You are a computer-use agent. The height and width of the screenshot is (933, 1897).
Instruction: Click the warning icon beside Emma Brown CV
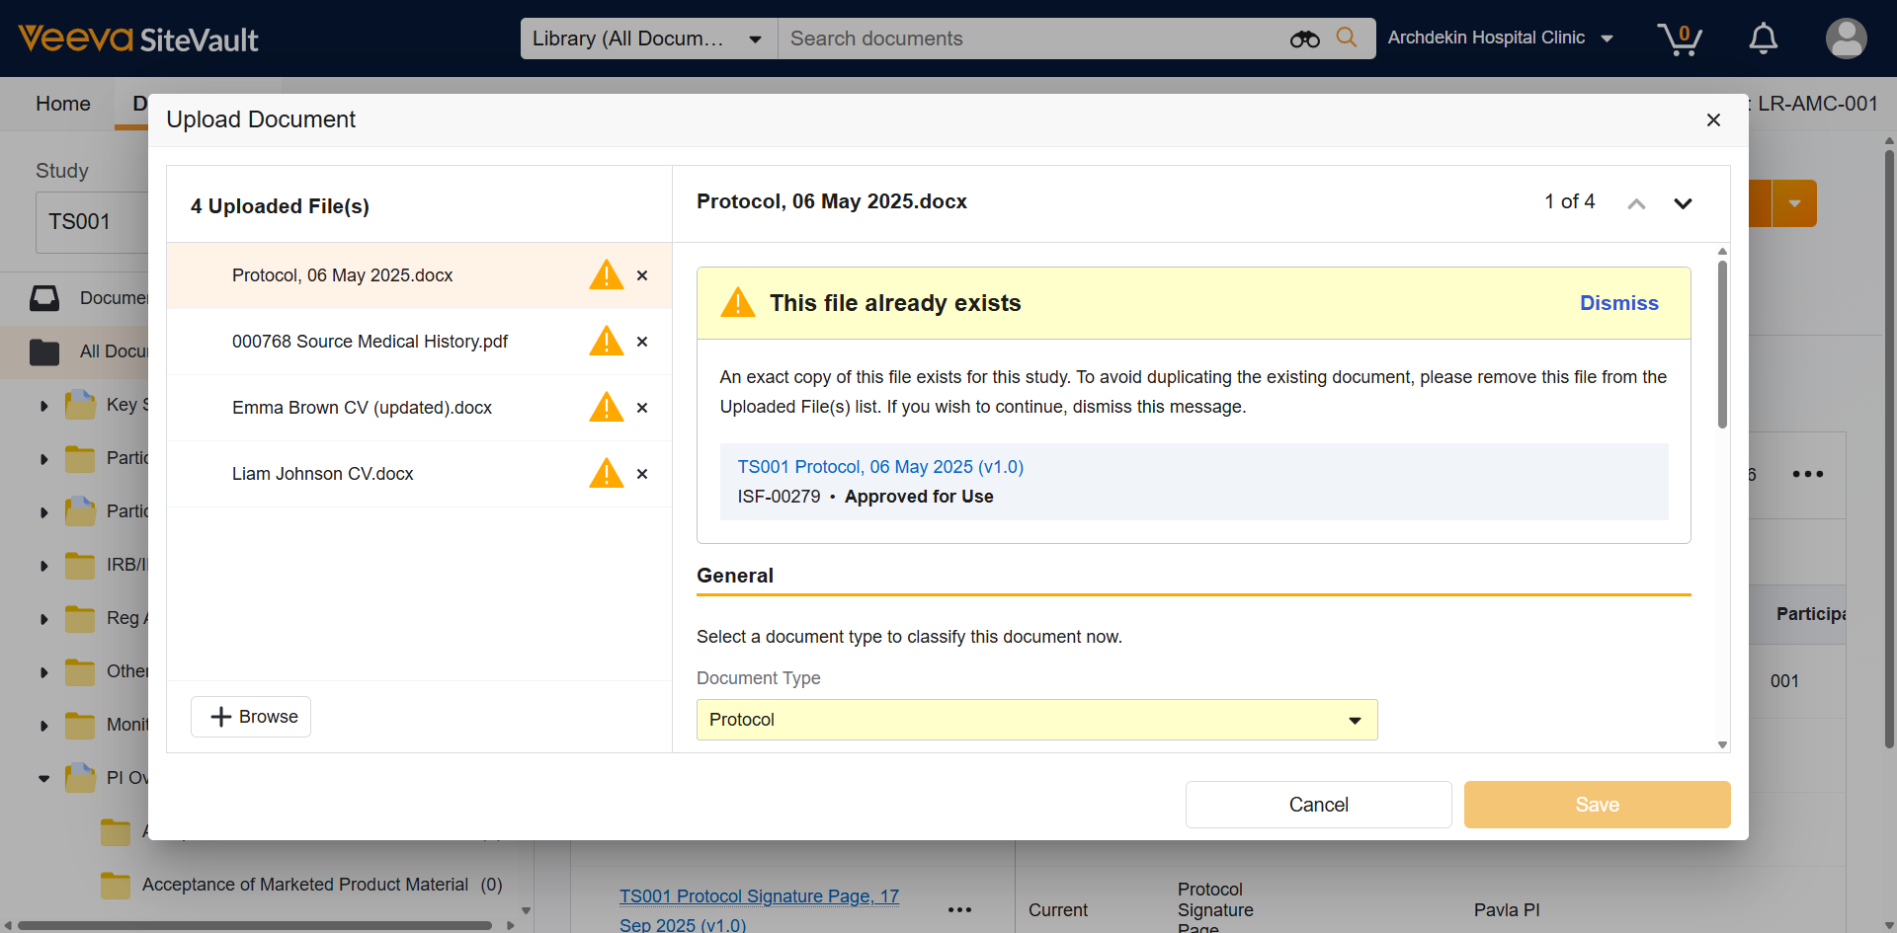[x=605, y=407]
